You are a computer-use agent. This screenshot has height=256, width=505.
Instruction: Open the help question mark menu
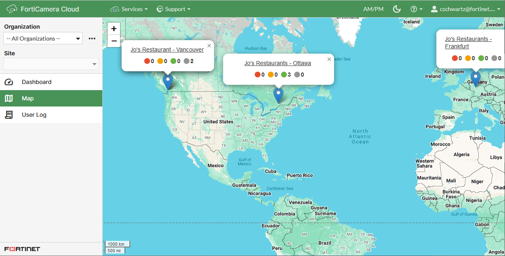[x=416, y=9]
